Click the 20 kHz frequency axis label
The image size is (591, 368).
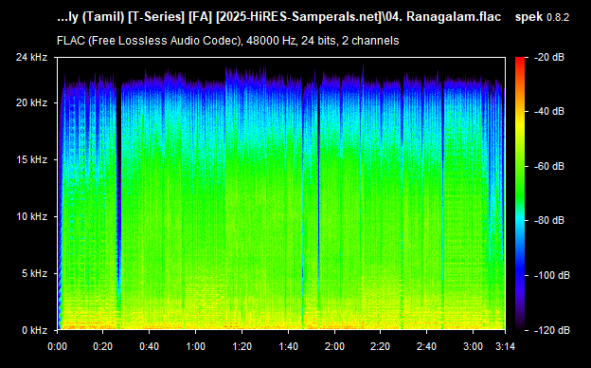pos(31,102)
